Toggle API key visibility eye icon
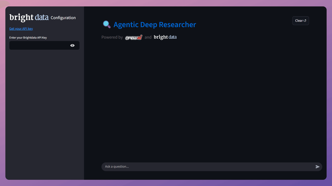 [72, 45]
